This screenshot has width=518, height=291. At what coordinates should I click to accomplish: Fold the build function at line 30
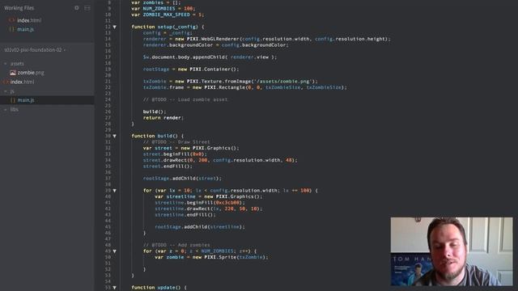[115, 136]
